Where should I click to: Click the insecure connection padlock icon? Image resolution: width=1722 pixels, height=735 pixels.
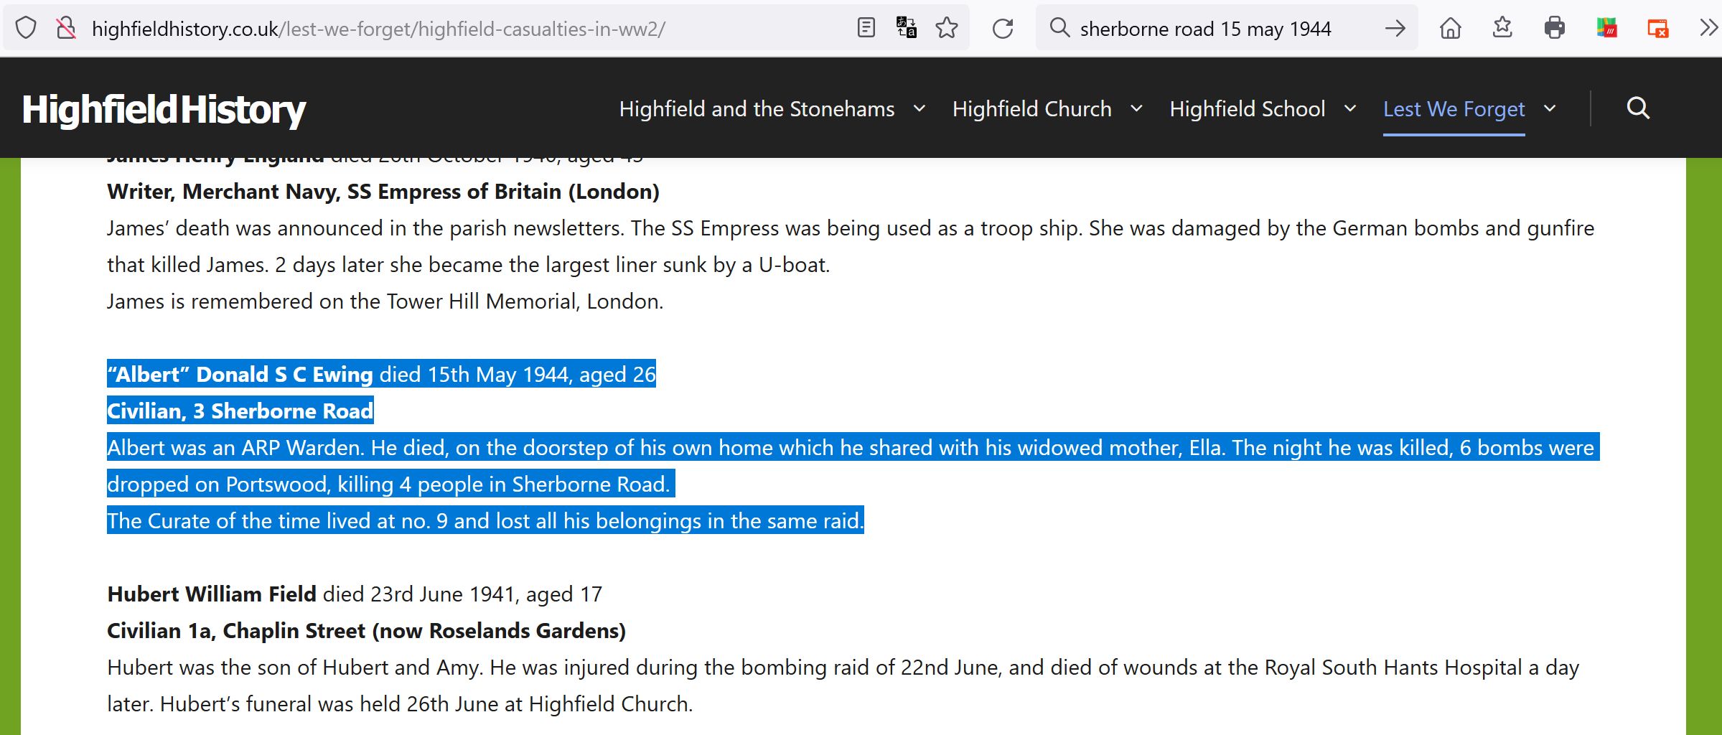[x=66, y=29]
